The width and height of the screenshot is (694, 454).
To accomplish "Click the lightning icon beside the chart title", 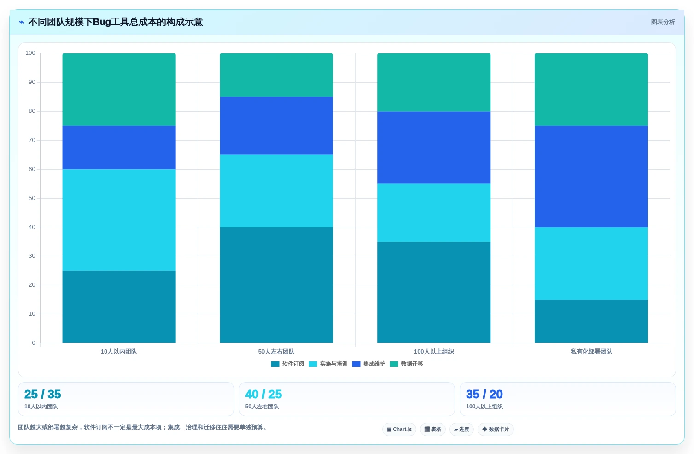I will pos(21,22).
